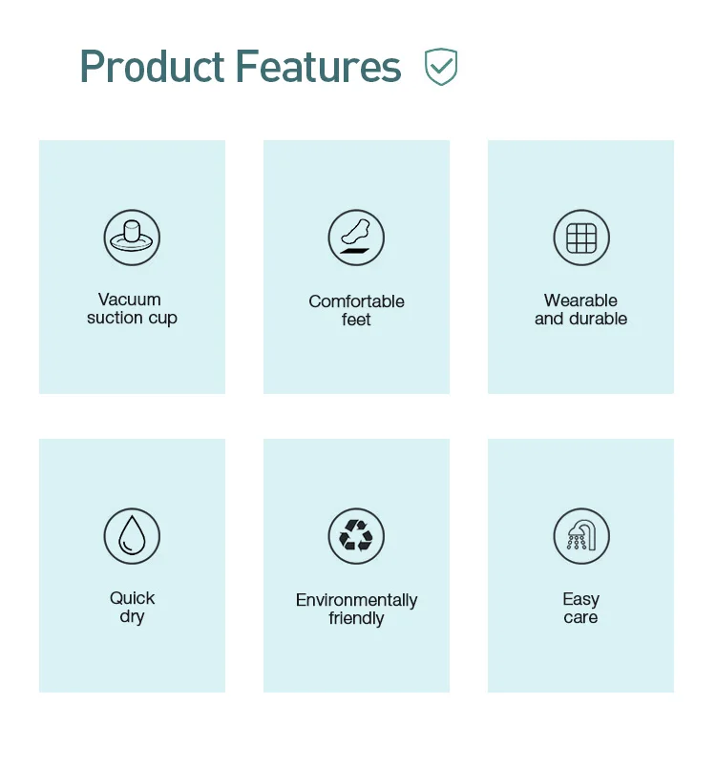This screenshot has width=716, height=766.
Task: Open the Easy care feature card
Action: [x=580, y=566]
